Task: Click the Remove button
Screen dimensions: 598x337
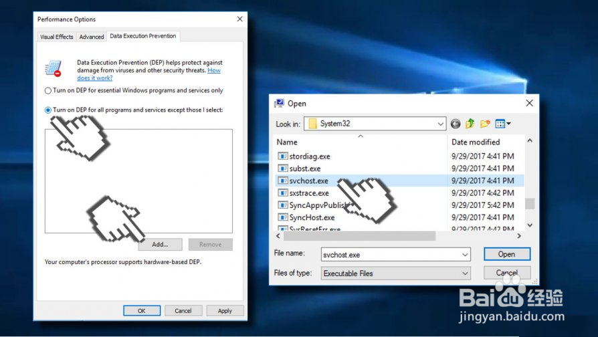Action: [x=210, y=244]
